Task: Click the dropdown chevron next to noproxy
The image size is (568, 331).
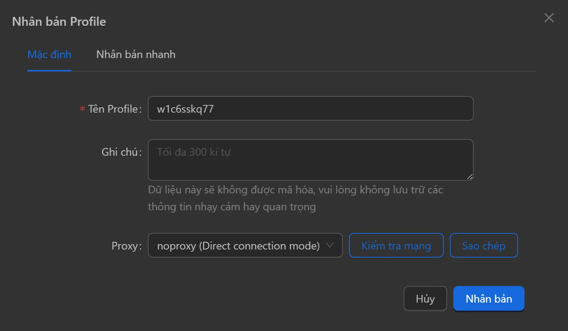Action: 330,245
